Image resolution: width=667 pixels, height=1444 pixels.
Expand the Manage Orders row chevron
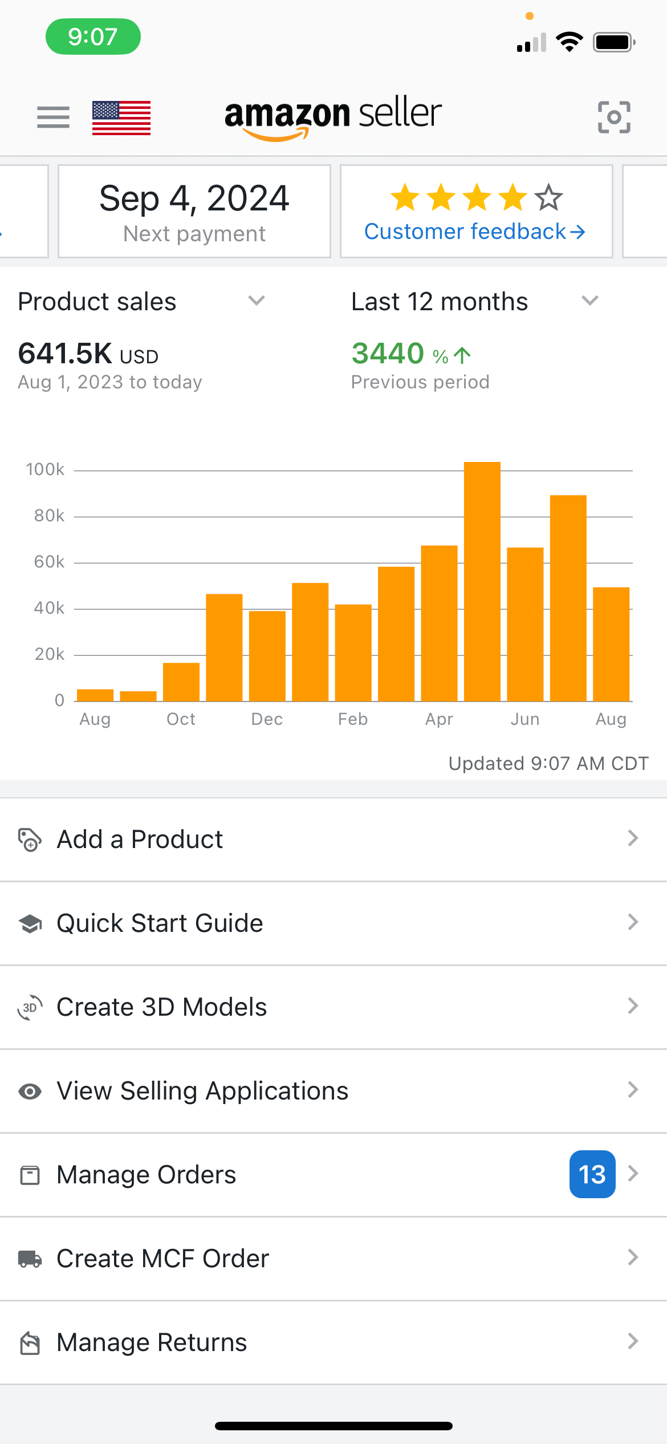click(x=633, y=1174)
